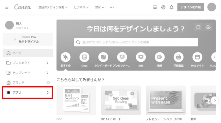Click the profile avatar in header

pos(212,7)
